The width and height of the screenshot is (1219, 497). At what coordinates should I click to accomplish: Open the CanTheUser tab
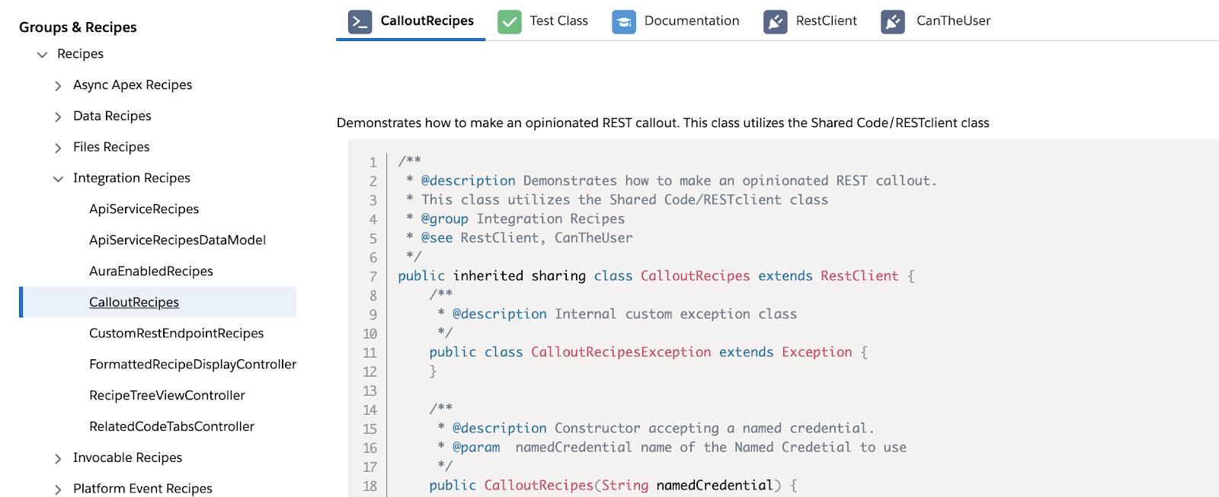tap(953, 21)
